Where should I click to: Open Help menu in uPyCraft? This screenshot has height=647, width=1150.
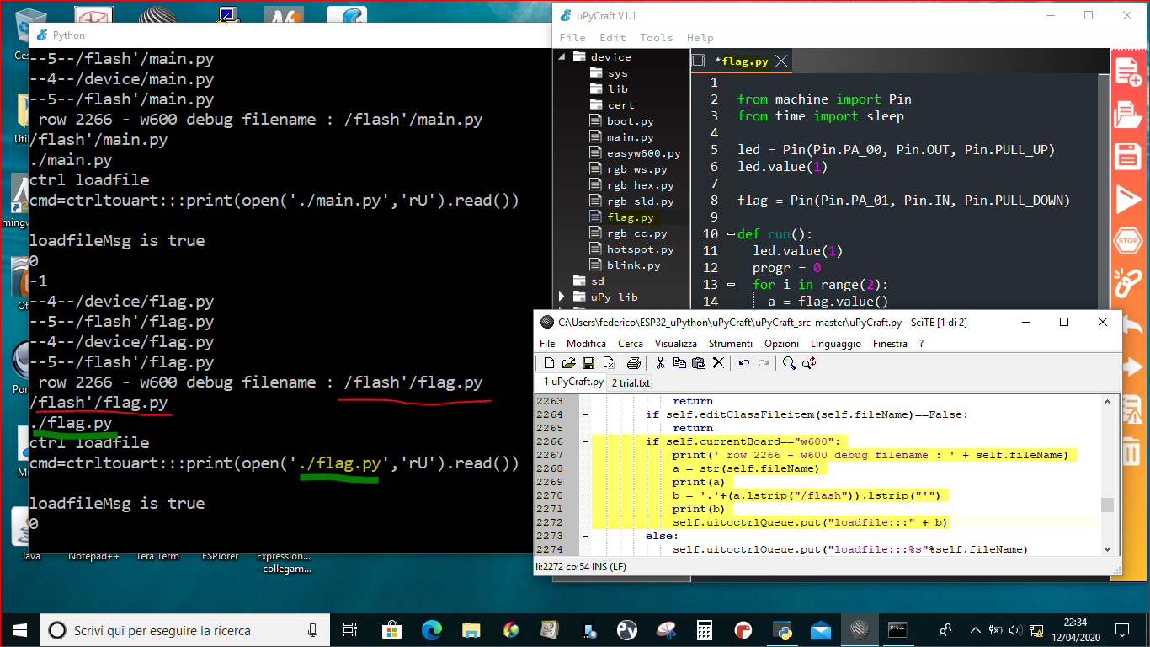[x=700, y=37]
